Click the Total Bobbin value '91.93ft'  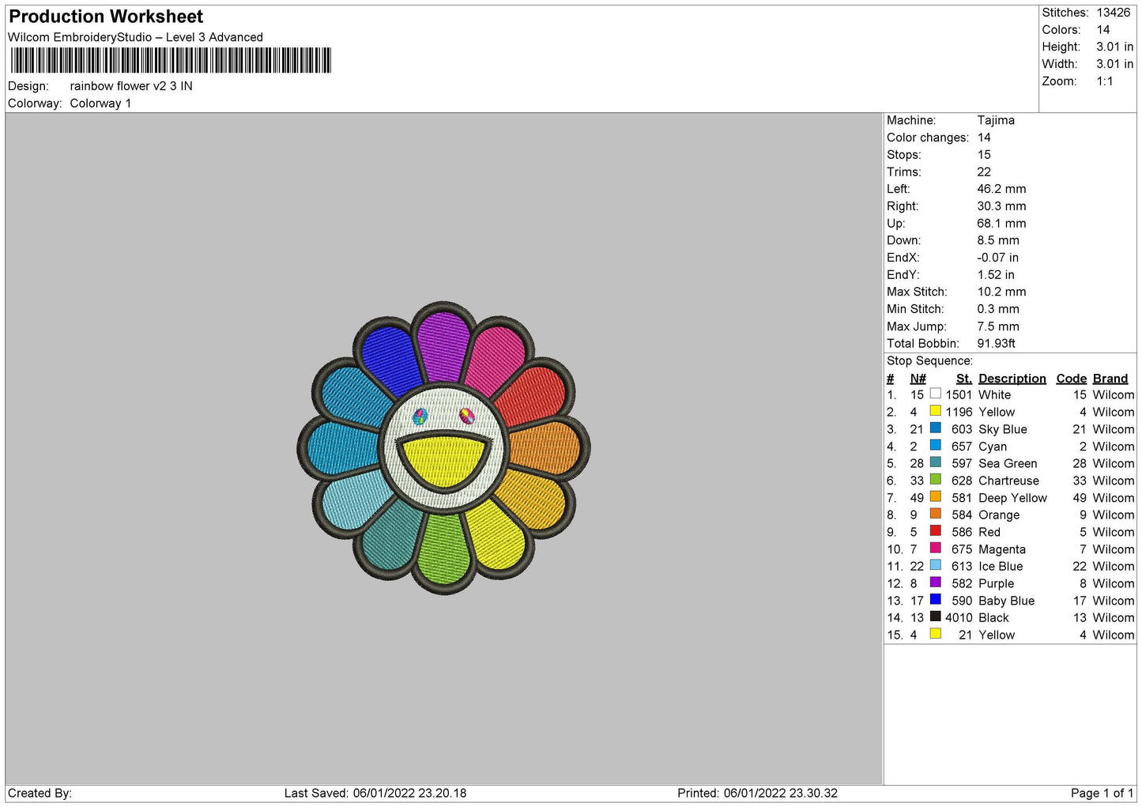(996, 343)
